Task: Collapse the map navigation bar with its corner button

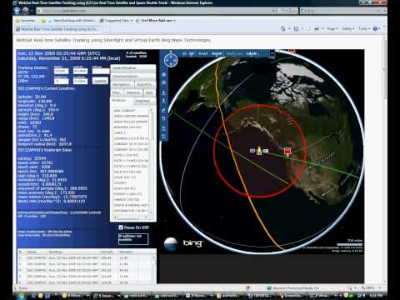Action: coord(272,53)
